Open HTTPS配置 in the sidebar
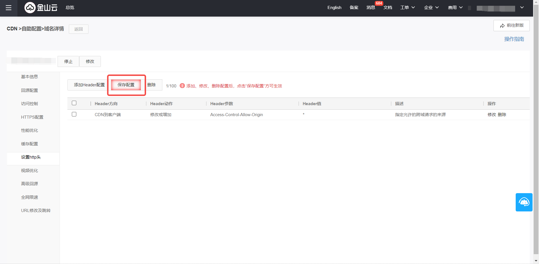The height and width of the screenshot is (264, 539). 32,117
